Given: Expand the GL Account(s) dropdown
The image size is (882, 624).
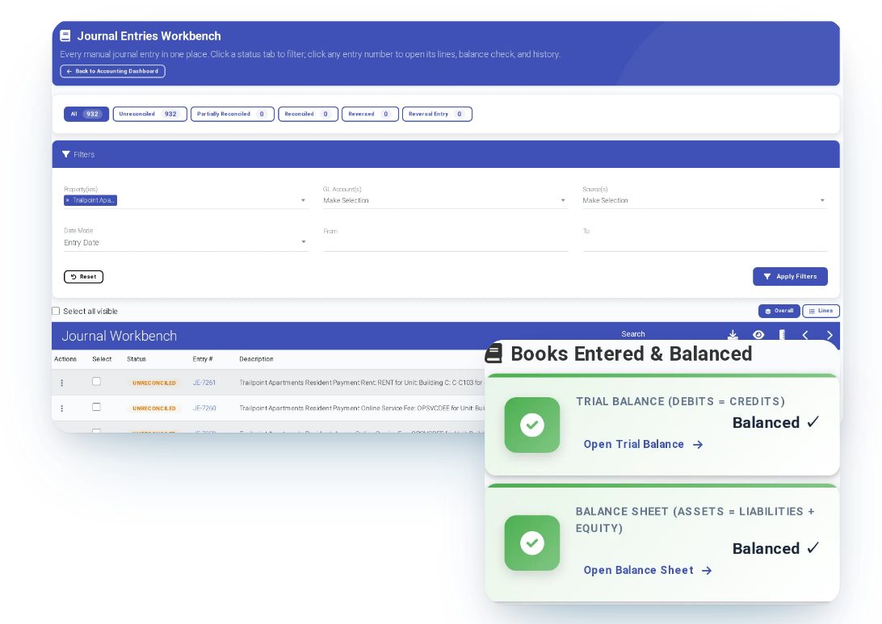Looking at the screenshot, I should pos(562,200).
